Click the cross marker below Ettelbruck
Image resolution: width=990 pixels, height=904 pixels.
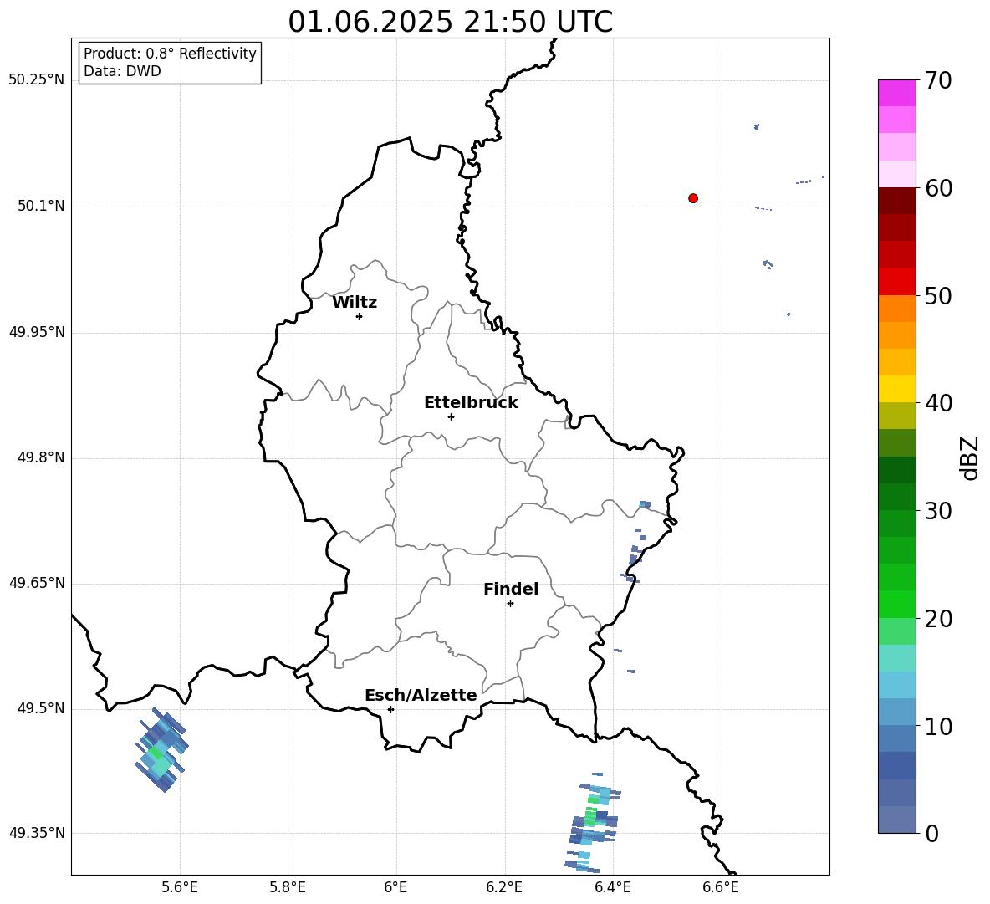click(451, 416)
